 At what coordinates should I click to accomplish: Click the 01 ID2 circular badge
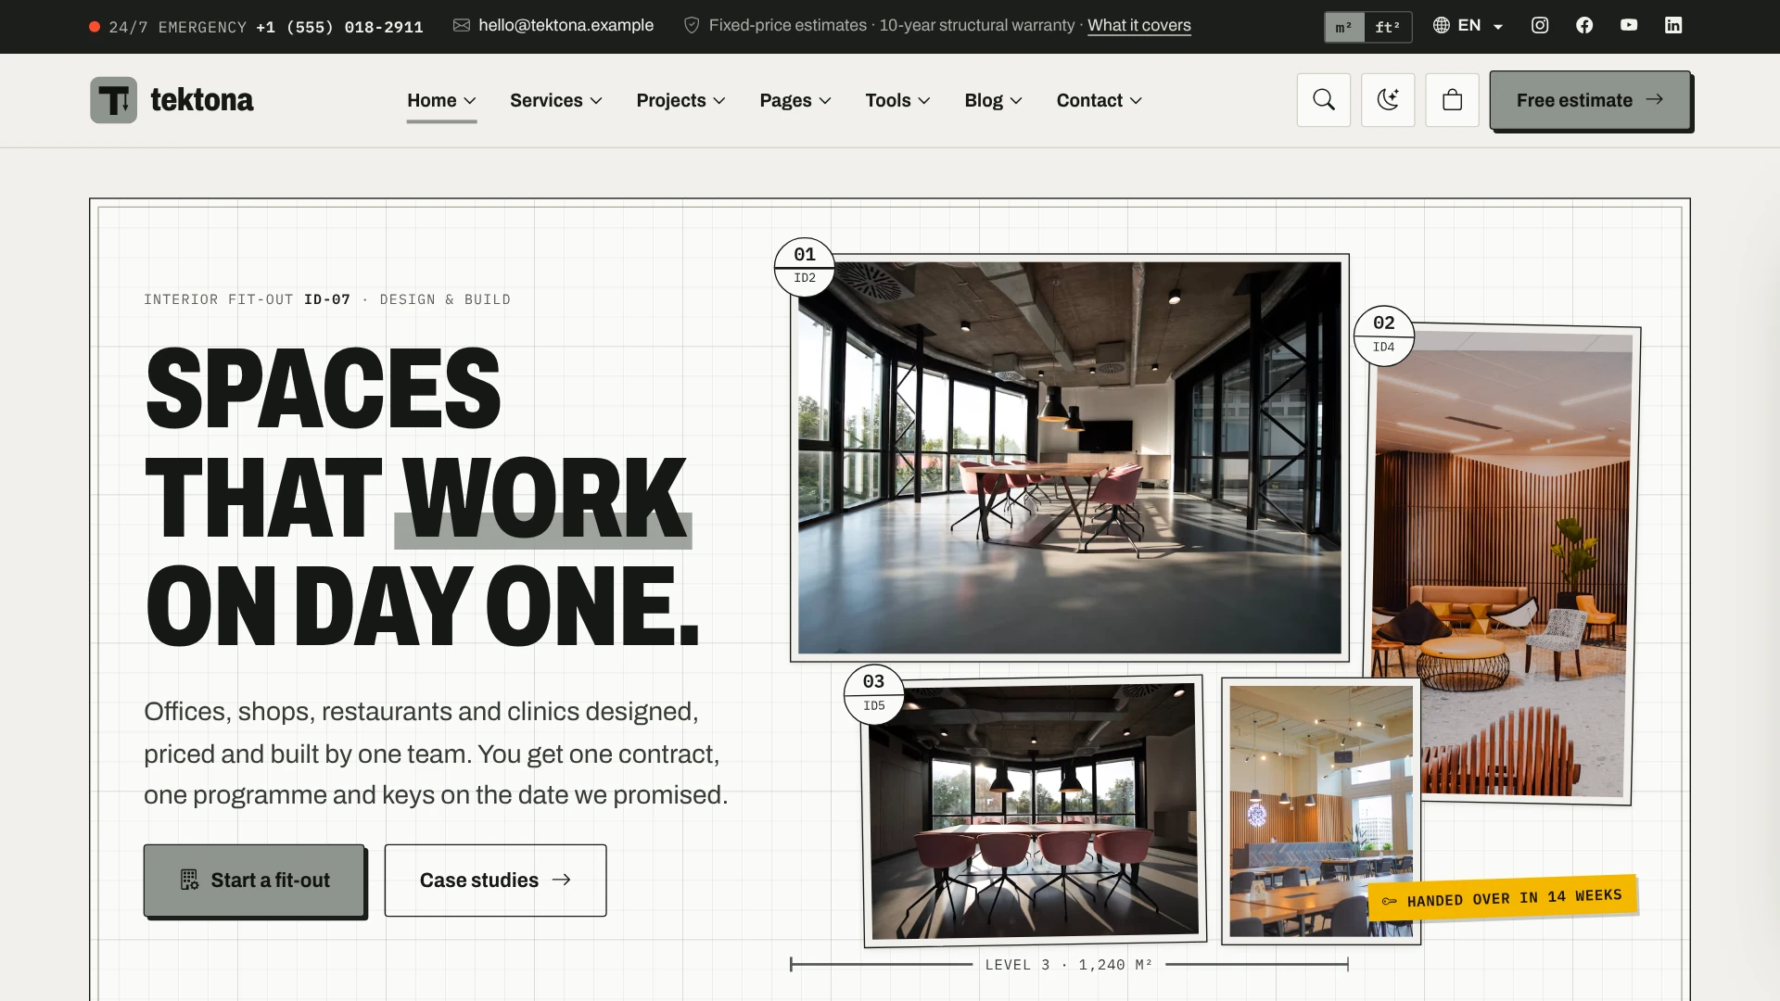(805, 267)
